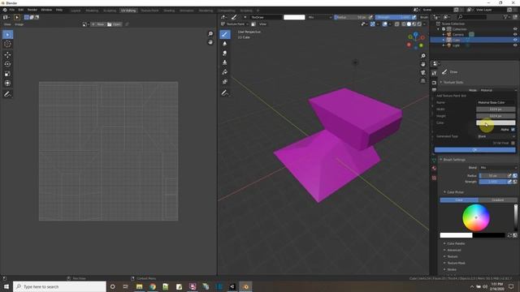Image resolution: width=520 pixels, height=292 pixels.
Task: Click the zoom icon in UV editor
Action: pos(210,34)
